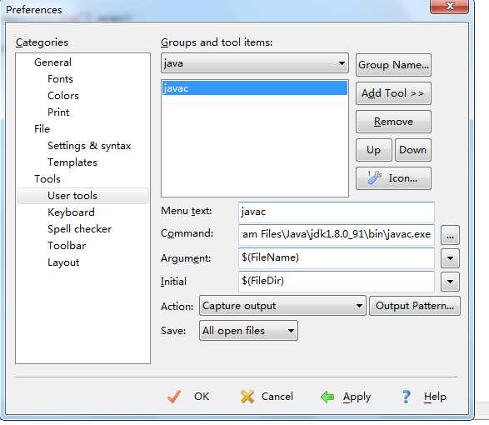Select the Tools category
This screenshot has width=489, height=425.
tap(47, 179)
